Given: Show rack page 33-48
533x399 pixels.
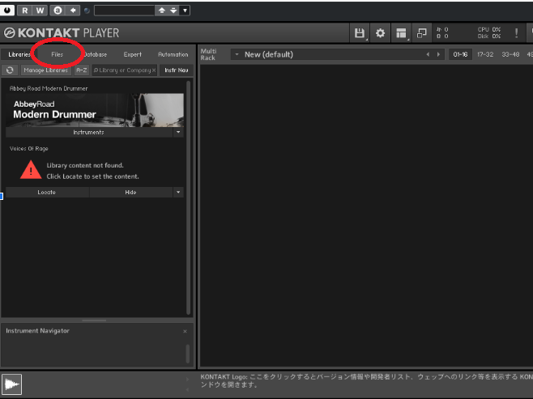Looking at the screenshot, I should tap(510, 54).
